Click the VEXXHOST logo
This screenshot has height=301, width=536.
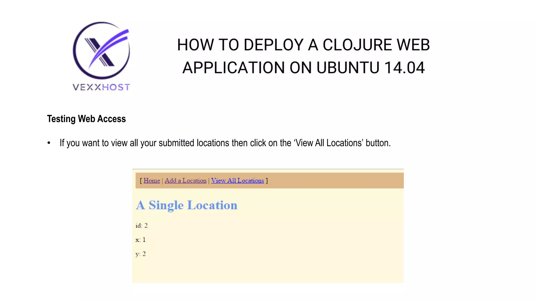(x=101, y=56)
